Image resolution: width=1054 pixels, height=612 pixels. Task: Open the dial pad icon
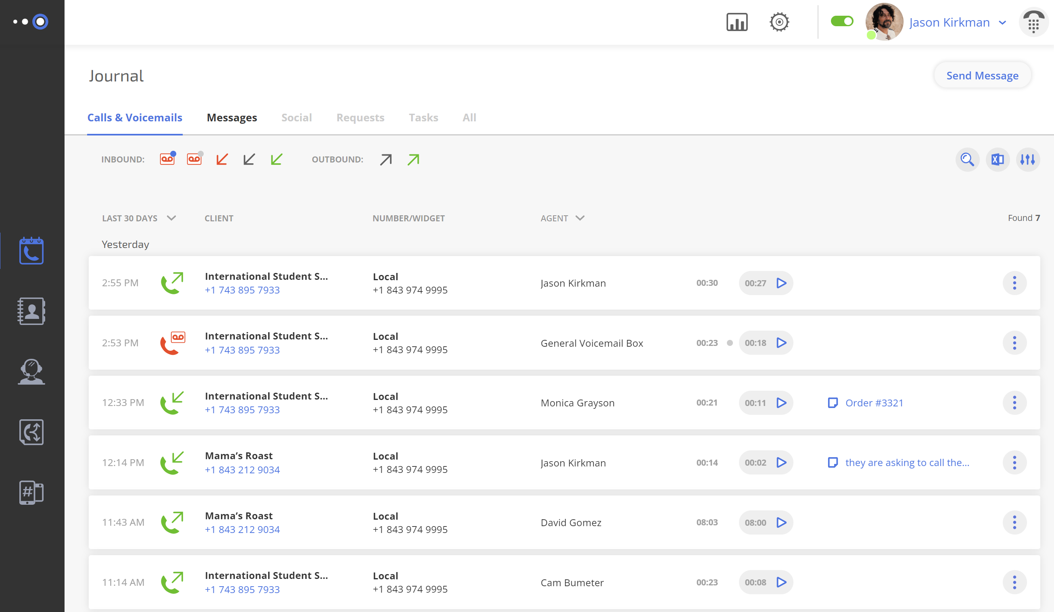point(1033,23)
